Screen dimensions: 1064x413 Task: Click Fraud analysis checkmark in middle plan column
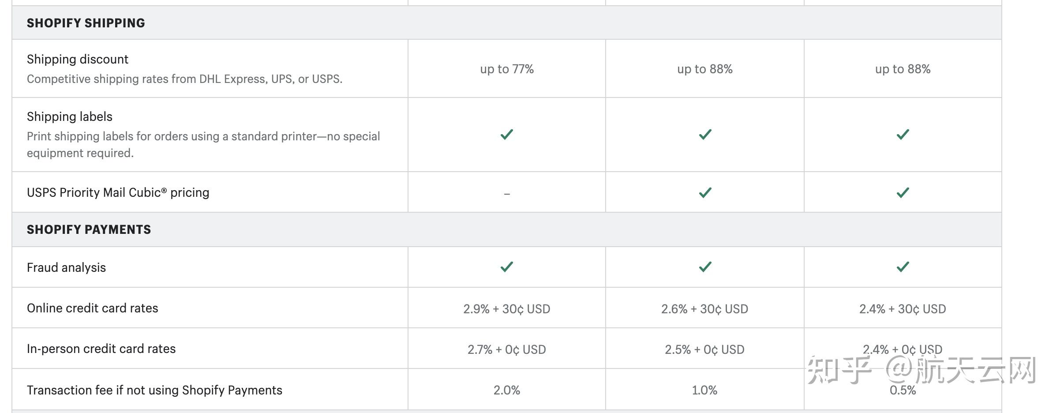(x=705, y=267)
